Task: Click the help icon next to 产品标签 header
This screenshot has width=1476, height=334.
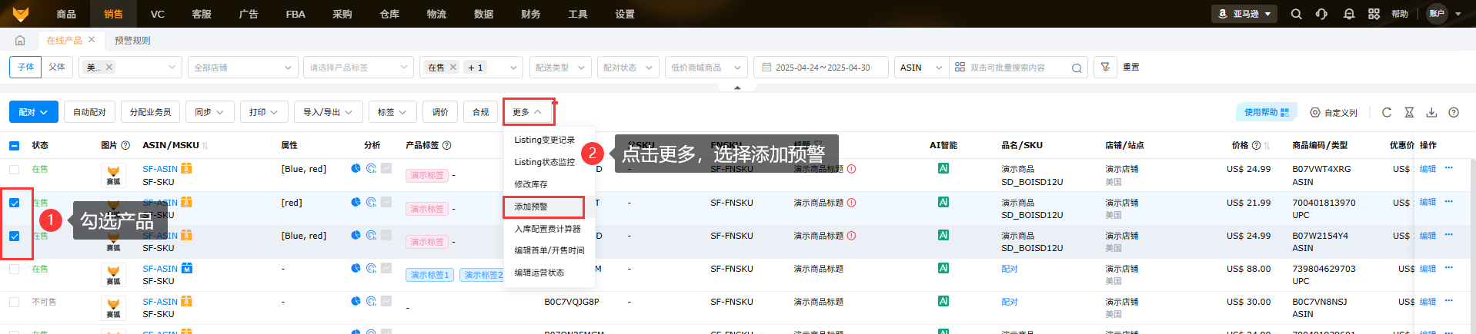Action: (447, 145)
